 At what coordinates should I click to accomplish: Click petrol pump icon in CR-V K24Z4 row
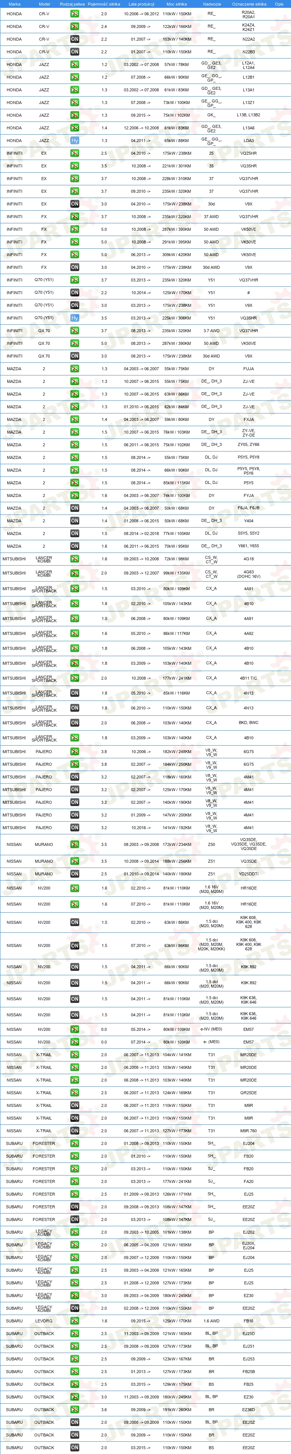coord(74,26)
